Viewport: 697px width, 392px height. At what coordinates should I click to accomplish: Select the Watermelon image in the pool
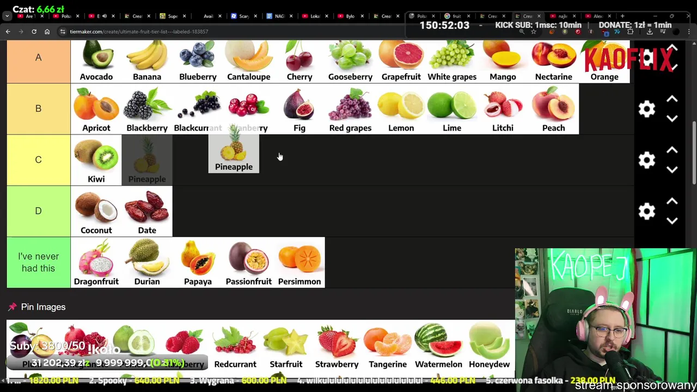pyautogui.click(x=438, y=345)
